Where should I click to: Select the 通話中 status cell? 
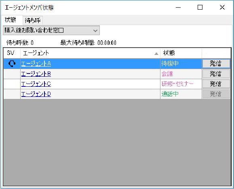point(181,94)
